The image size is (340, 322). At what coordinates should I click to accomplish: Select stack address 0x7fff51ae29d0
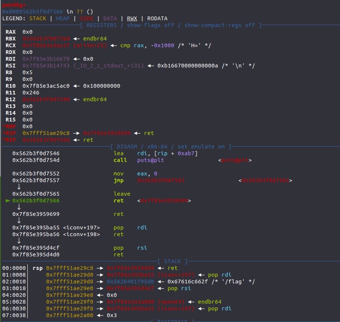[x=70, y=275]
